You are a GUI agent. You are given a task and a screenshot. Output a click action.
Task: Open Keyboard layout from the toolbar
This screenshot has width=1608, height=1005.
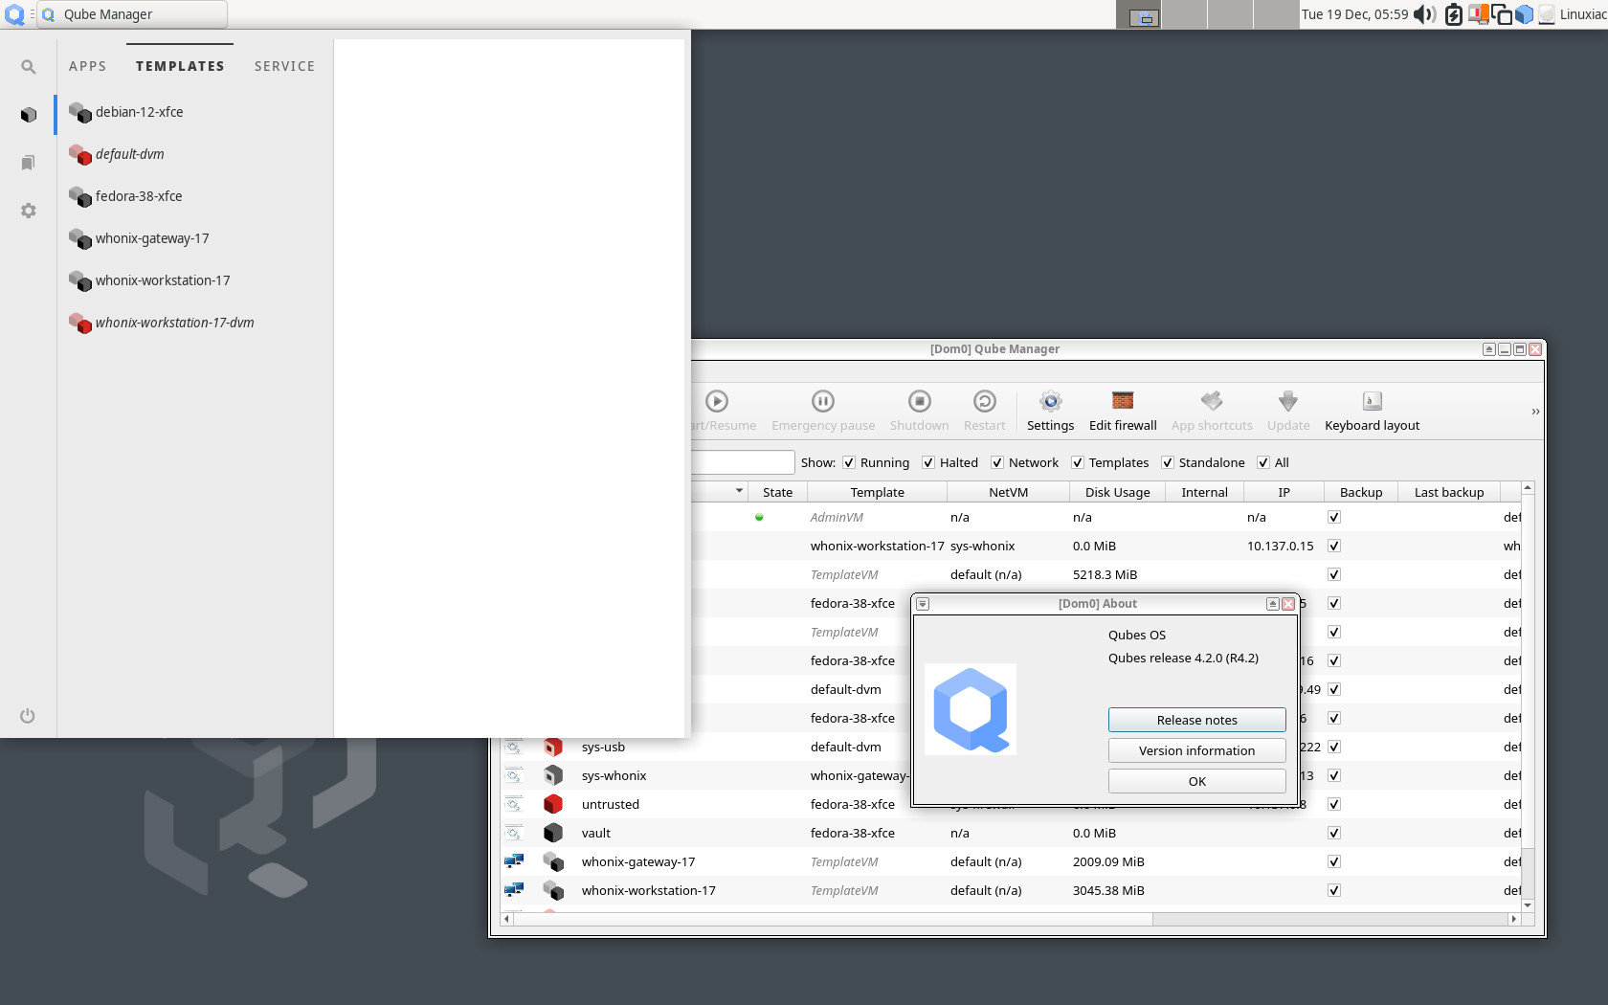1372,411
